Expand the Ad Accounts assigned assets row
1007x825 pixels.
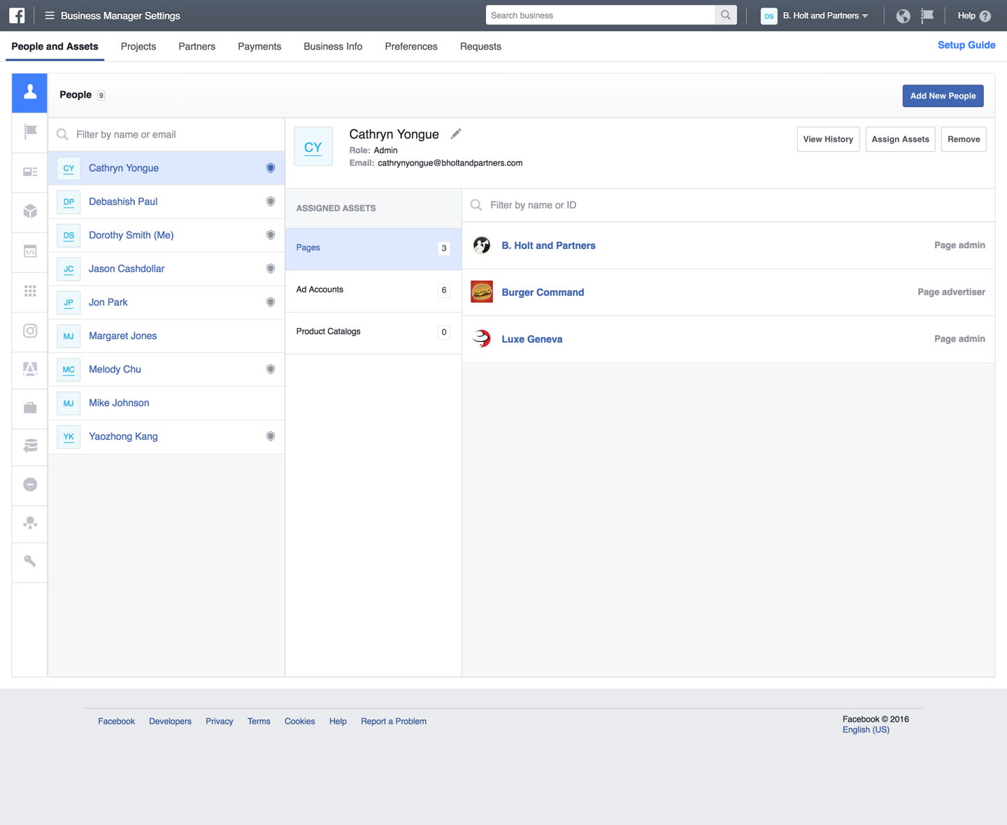(x=373, y=289)
